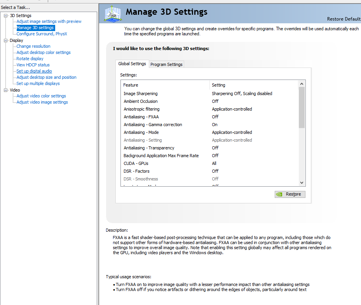Open Set up multiple displays
The image size is (361, 305).
pos(38,83)
